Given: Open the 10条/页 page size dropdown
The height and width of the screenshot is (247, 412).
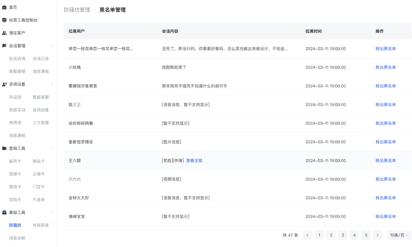Looking at the screenshot, I should point(399,235).
